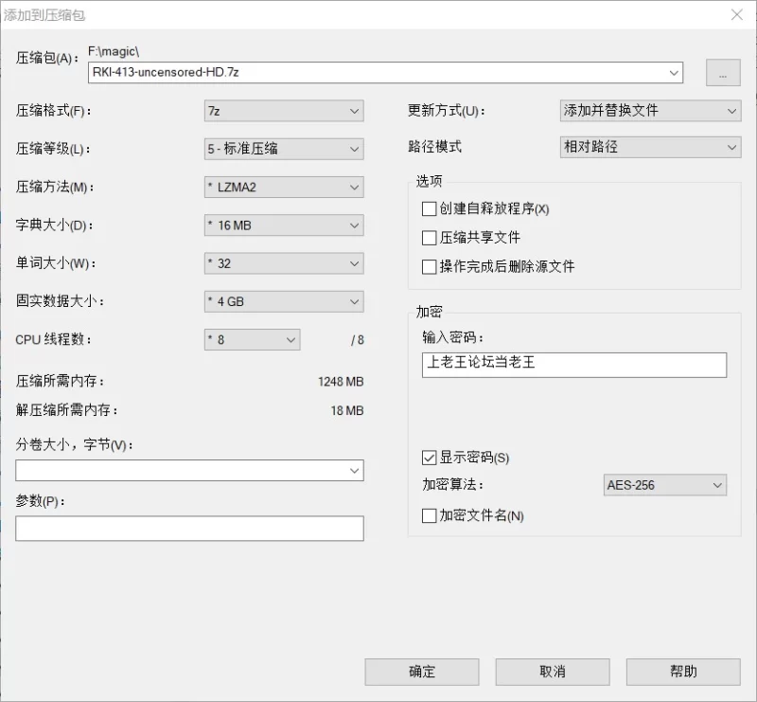Open the CPU 线程数 dropdown
Image resolution: width=757 pixels, height=702 pixels.
pos(252,339)
